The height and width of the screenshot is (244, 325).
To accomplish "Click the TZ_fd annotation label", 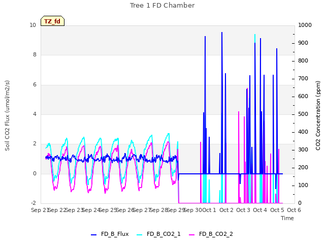I will point(52,21).
